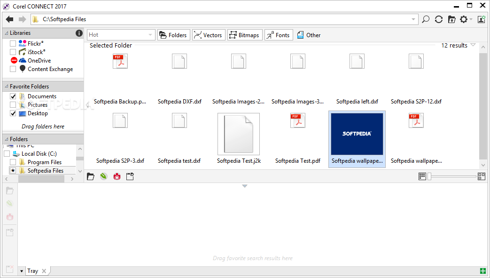Screen dimensions: 490x278
Task: Select the Softpedia DXF.dxf file icon
Action: [179, 61]
